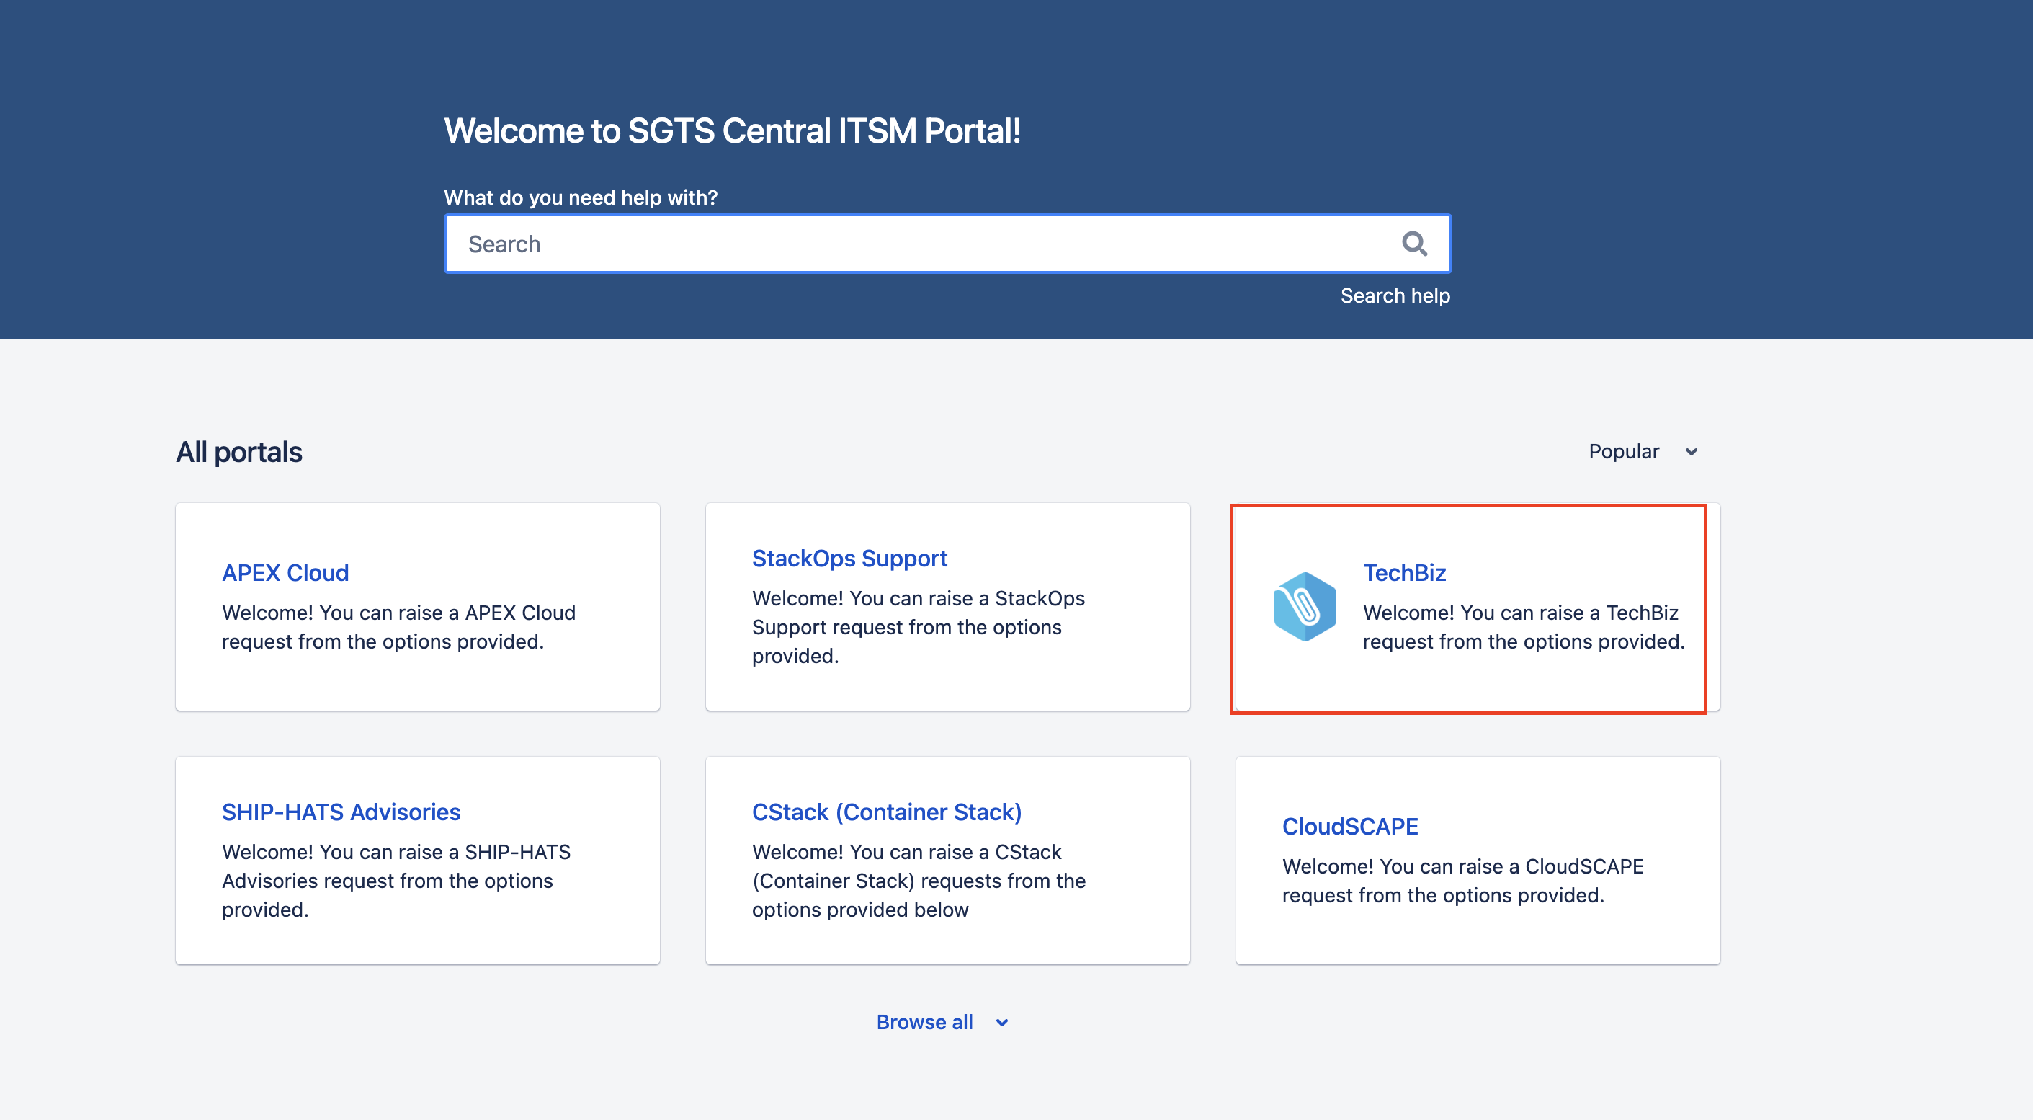Go to SHIP-HATS Advisories portal
Screen dimensions: 2033x1120
pos(341,812)
